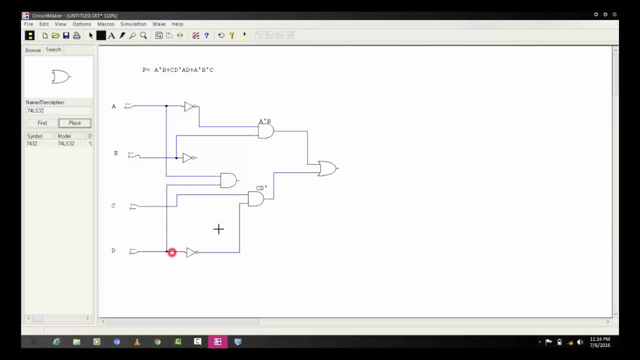Click the Help question mark icon
640x360 pixels.
coord(206,35)
